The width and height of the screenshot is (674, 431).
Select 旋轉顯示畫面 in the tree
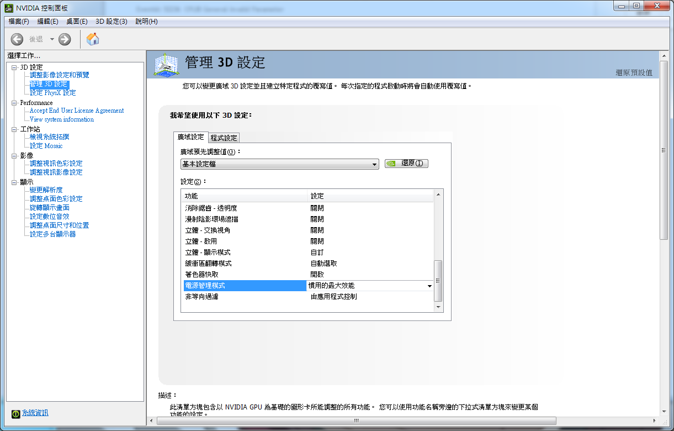pyautogui.click(x=49, y=208)
